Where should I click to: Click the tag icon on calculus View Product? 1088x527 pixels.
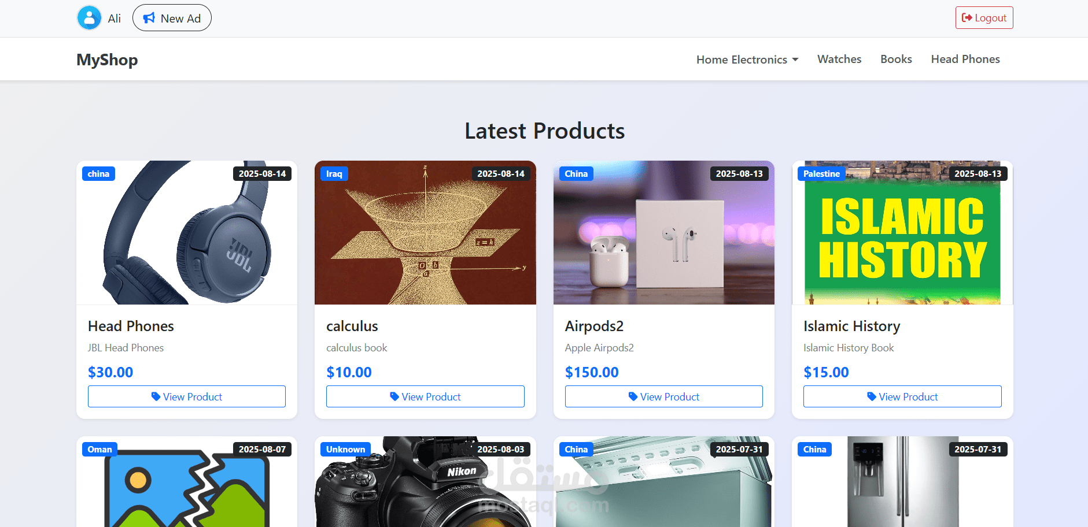click(x=394, y=396)
